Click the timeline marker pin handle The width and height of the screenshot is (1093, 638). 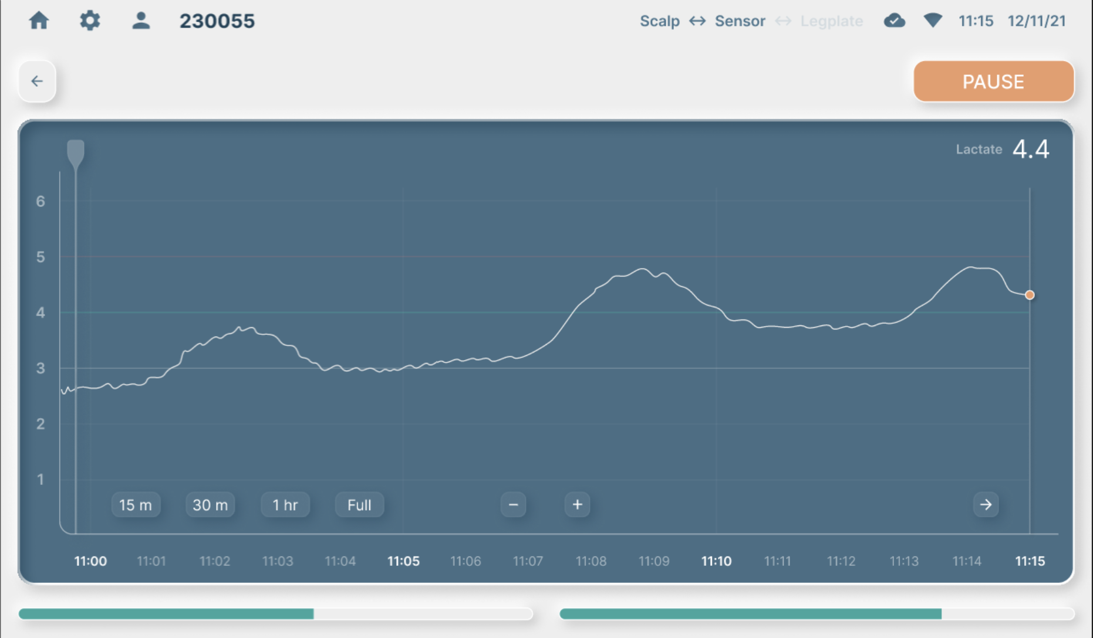click(76, 154)
